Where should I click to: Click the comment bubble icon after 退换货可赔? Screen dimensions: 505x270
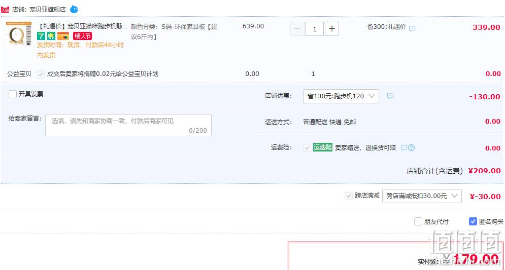click(404, 148)
